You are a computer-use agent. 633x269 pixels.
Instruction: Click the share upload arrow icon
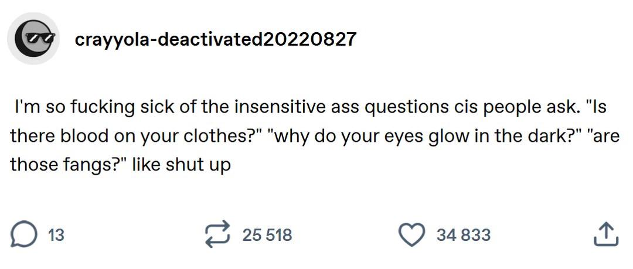(x=605, y=235)
